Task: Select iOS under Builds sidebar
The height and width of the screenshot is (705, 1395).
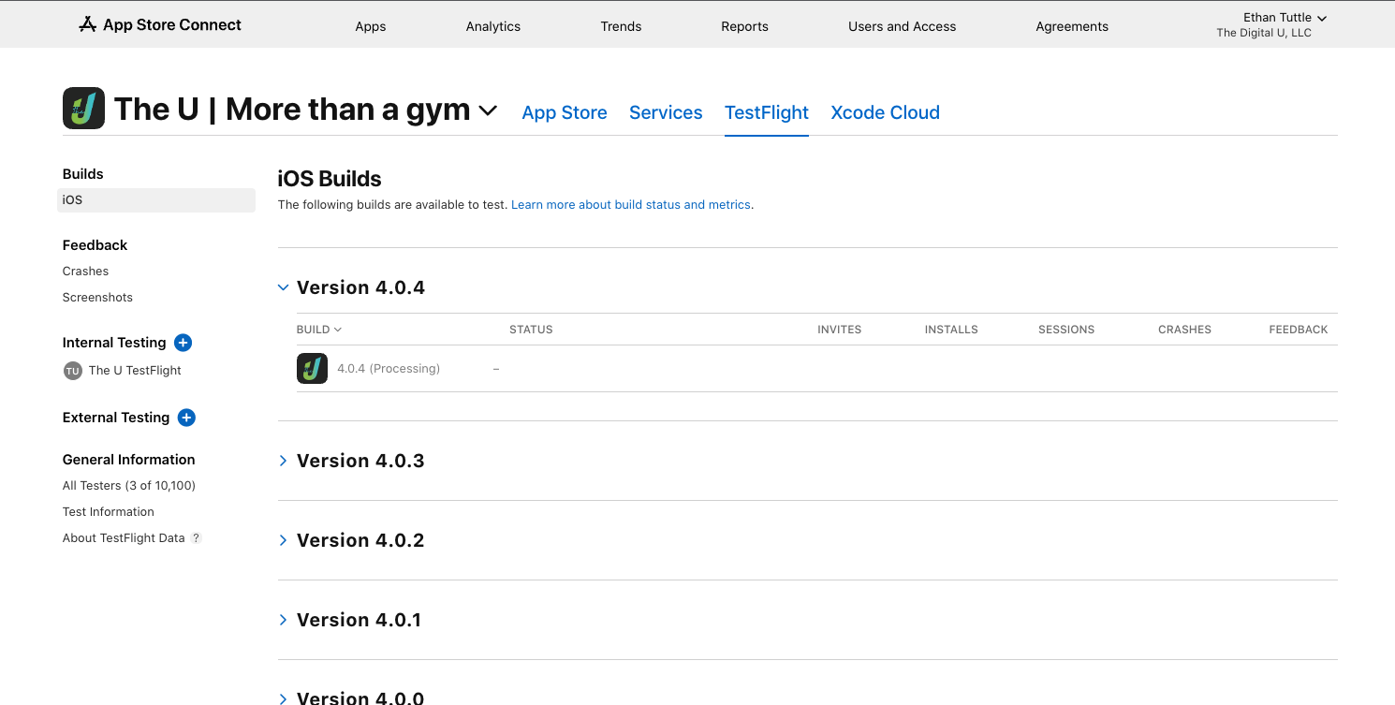Action: pyautogui.click(x=73, y=200)
